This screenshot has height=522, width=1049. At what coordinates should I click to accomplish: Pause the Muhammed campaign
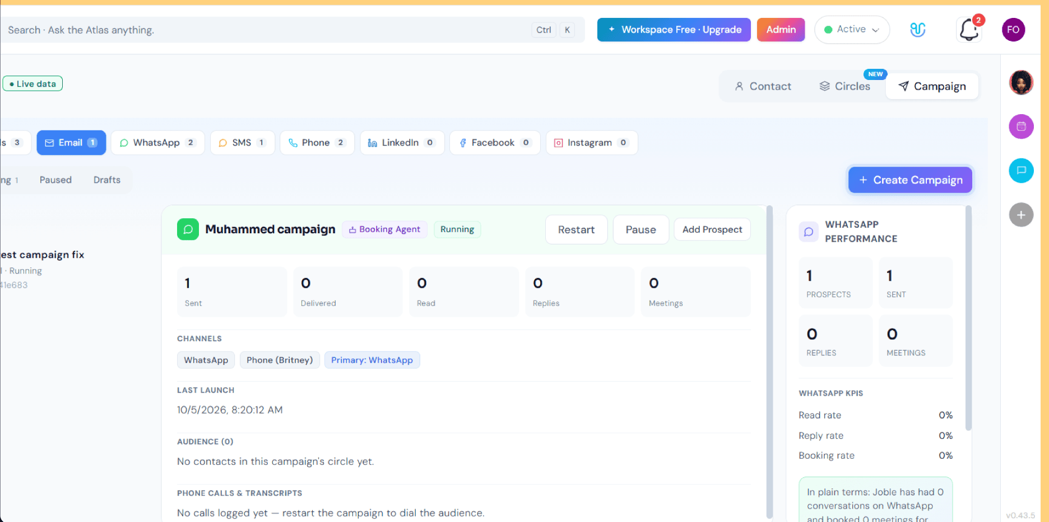640,229
